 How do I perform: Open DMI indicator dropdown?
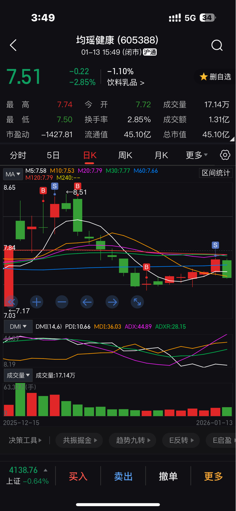tap(18, 327)
